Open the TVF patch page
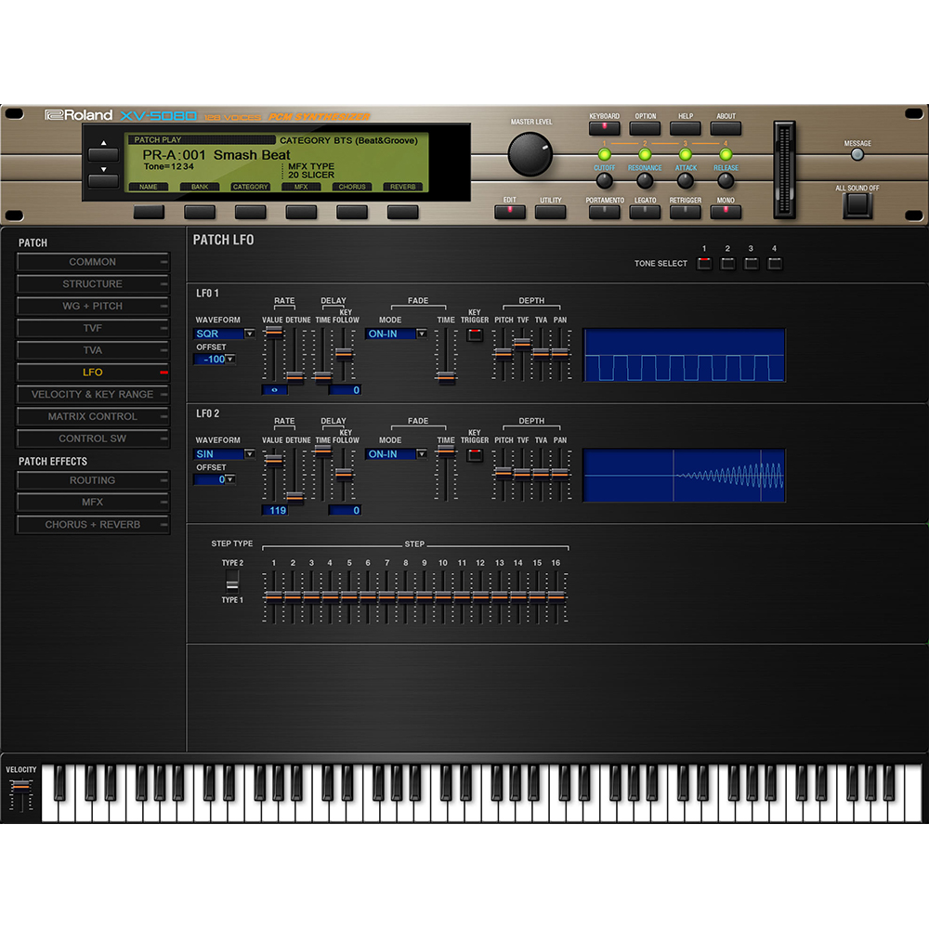Image resolution: width=929 pixels, height=929 pixels. (93, 328)
